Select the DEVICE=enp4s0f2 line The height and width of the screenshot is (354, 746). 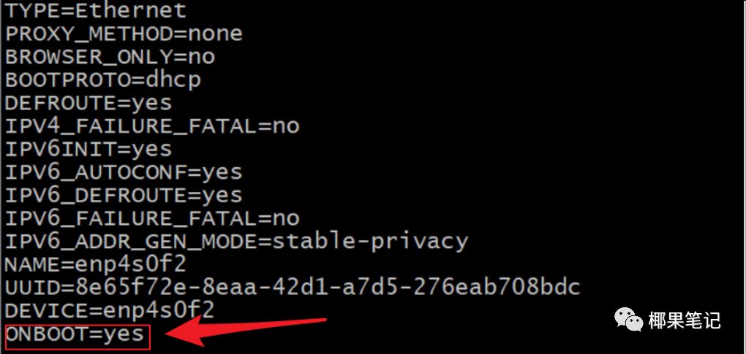tap(110, 311)
